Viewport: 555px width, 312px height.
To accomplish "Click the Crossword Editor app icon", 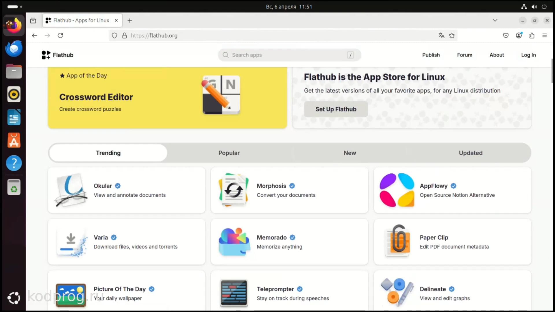I will coord(221,94).
